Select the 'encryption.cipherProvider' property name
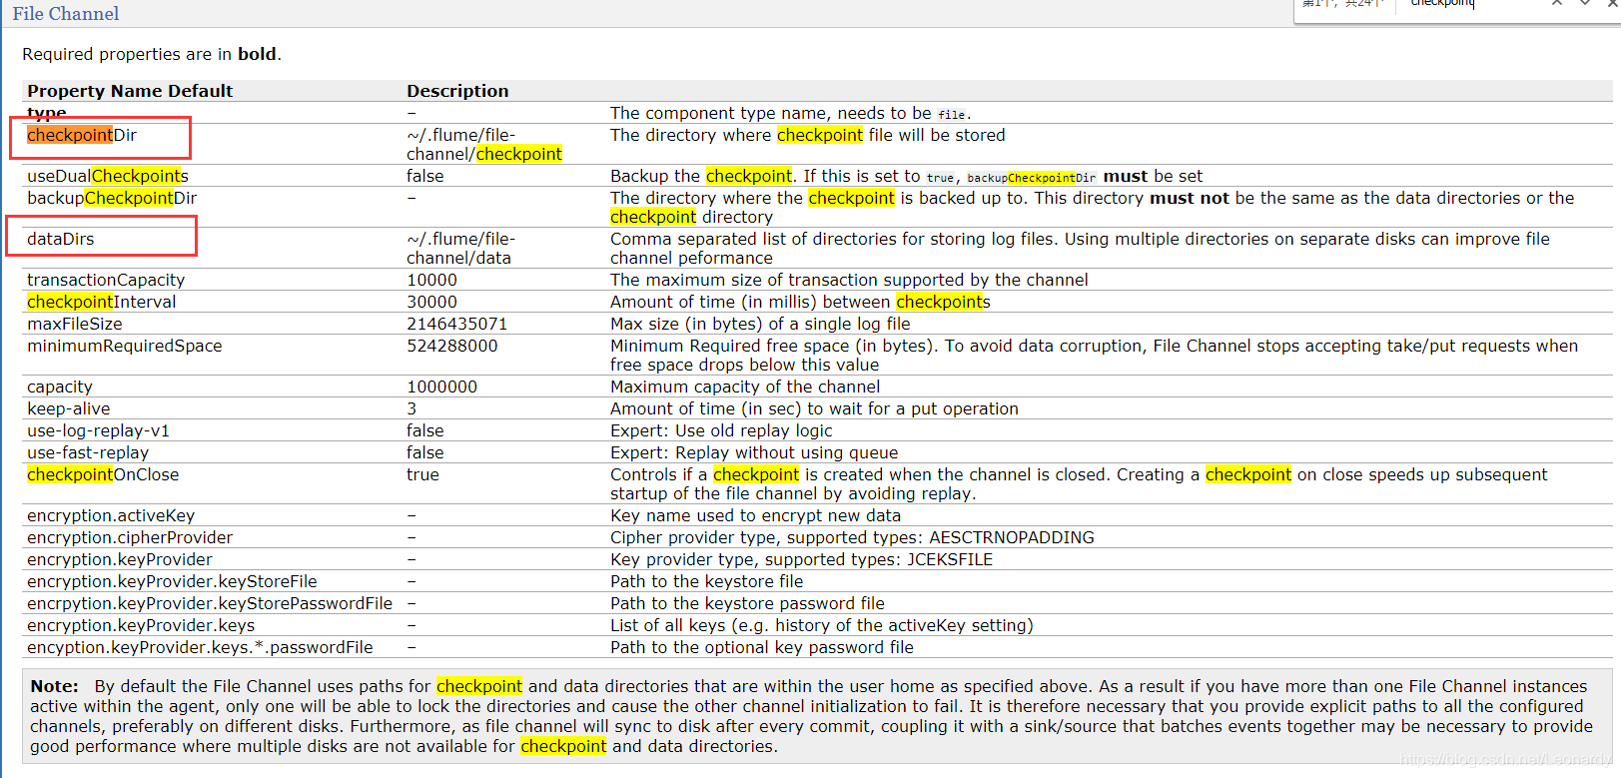This screenshot has height=778, width=1621. click(130, 537)
